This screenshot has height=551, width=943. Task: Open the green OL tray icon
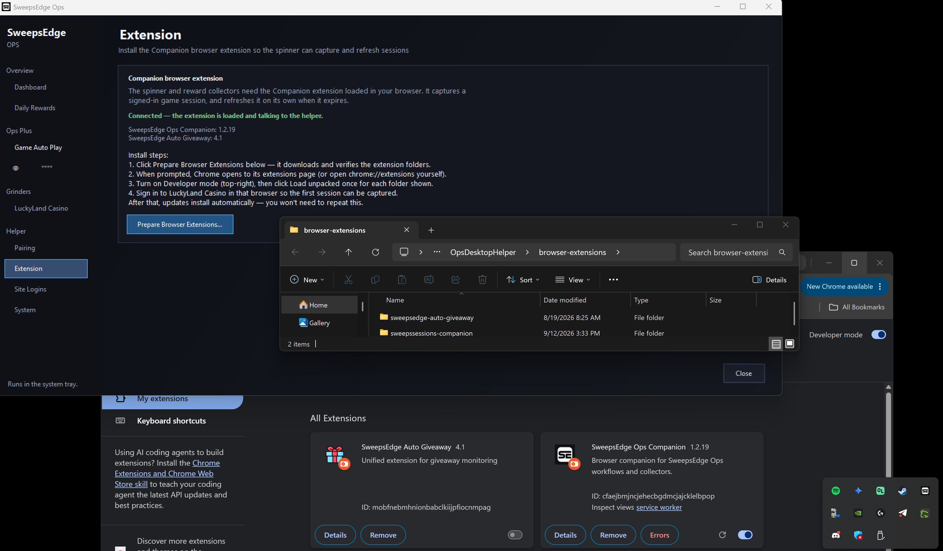880,491
